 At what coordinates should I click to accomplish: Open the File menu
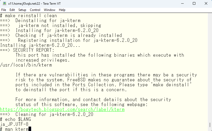[x=4, y=10]
